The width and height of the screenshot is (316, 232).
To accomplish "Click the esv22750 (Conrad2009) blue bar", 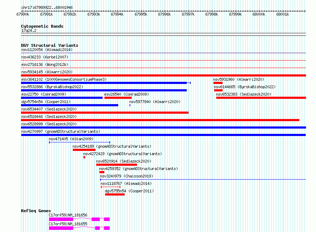I will pyautogui.click(x=62, y=98).
